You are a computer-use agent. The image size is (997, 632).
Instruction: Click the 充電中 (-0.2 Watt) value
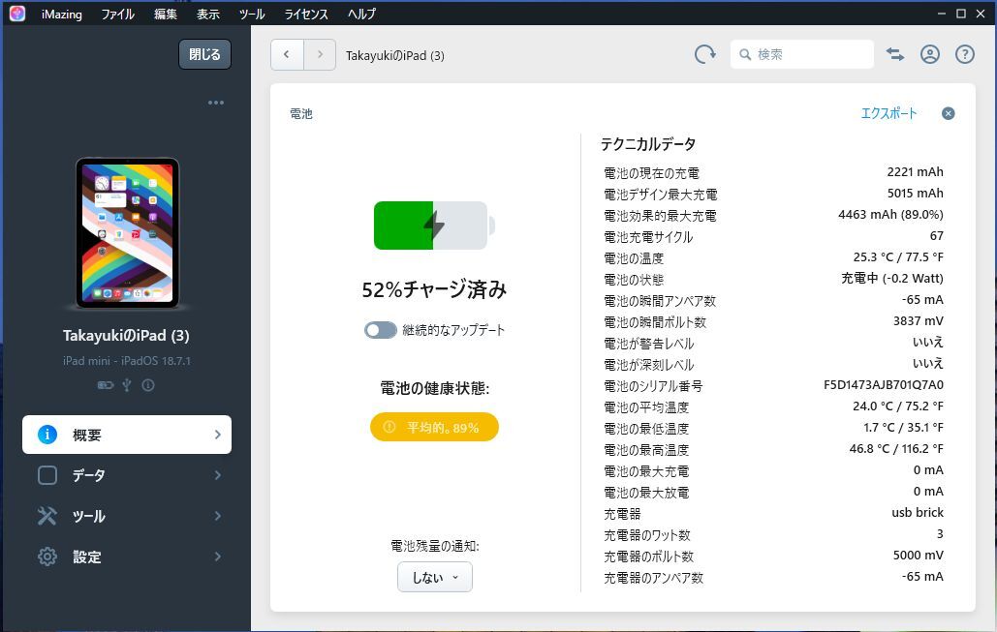[x=892, y=278]
